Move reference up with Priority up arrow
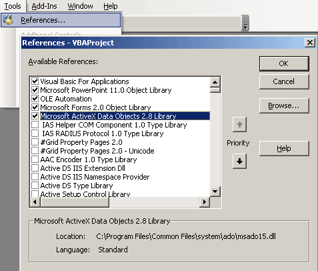Image resolution: width=318 pixels, height=271 pixels. click(x=239, y=124)
